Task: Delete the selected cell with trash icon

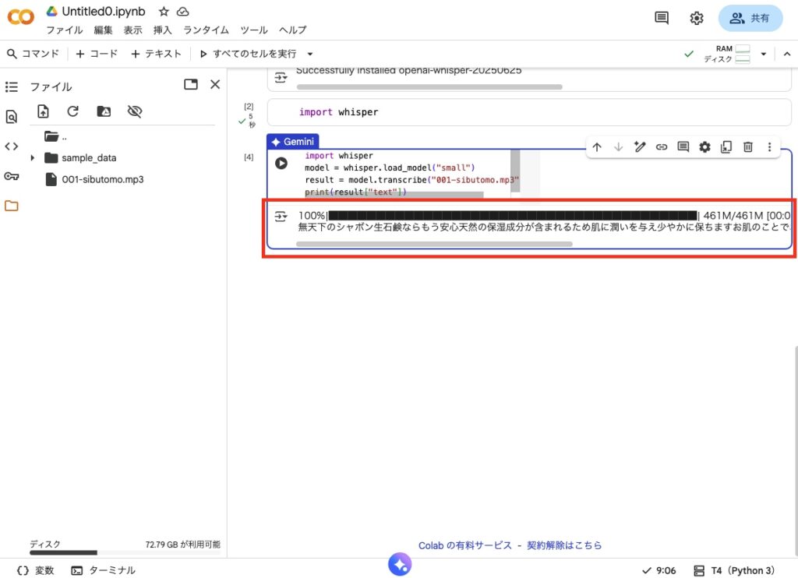Action: click(x=747, y=146)
